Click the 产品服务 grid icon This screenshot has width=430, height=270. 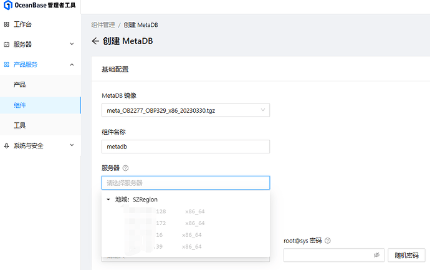point(7,65)
